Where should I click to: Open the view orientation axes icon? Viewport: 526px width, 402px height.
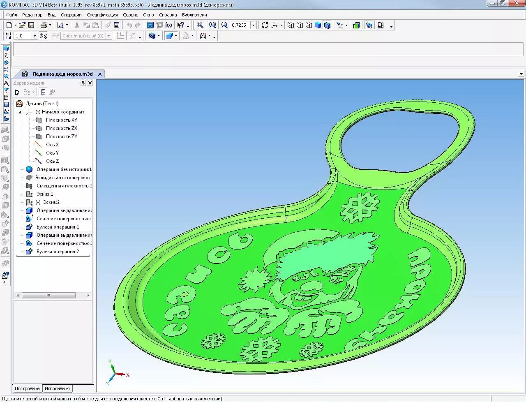[x=275, y=25]
